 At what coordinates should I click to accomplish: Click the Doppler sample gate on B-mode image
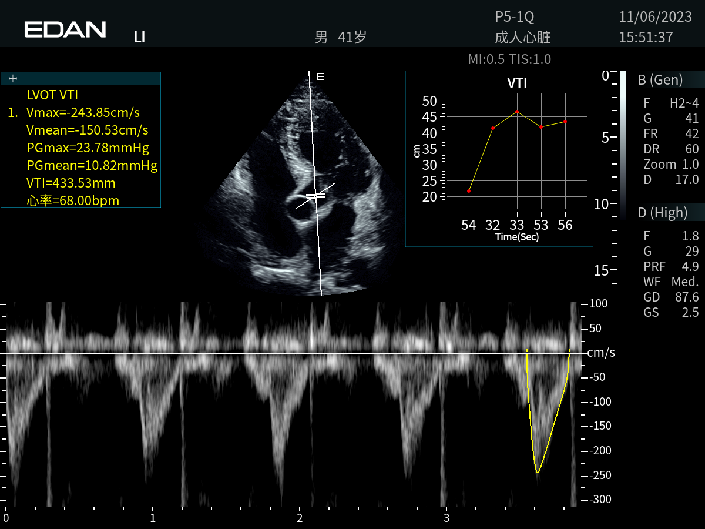(315, 196)
